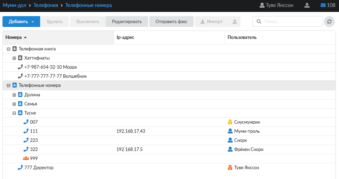The image size is (339, 179).
Task: Click the orange user icon beside Туве Янссон in table
Action: click(230, 167)
